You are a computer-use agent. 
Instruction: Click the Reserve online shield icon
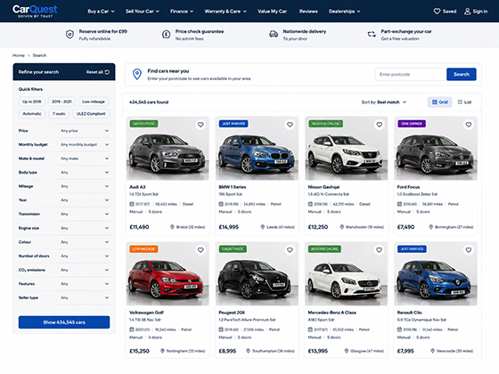pos(70,35)
